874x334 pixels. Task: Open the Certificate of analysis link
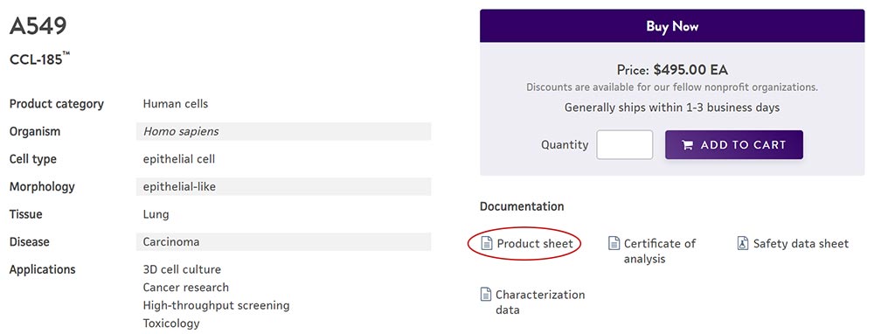[x=660, y=251]
